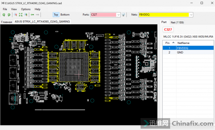Click the light bulb highlight icon
Screen dimensions: 215x130
123,15
